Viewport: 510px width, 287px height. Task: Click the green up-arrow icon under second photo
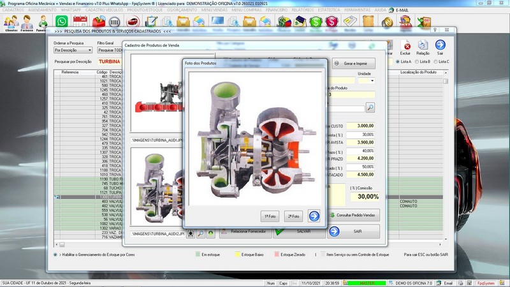click(211, 233)
